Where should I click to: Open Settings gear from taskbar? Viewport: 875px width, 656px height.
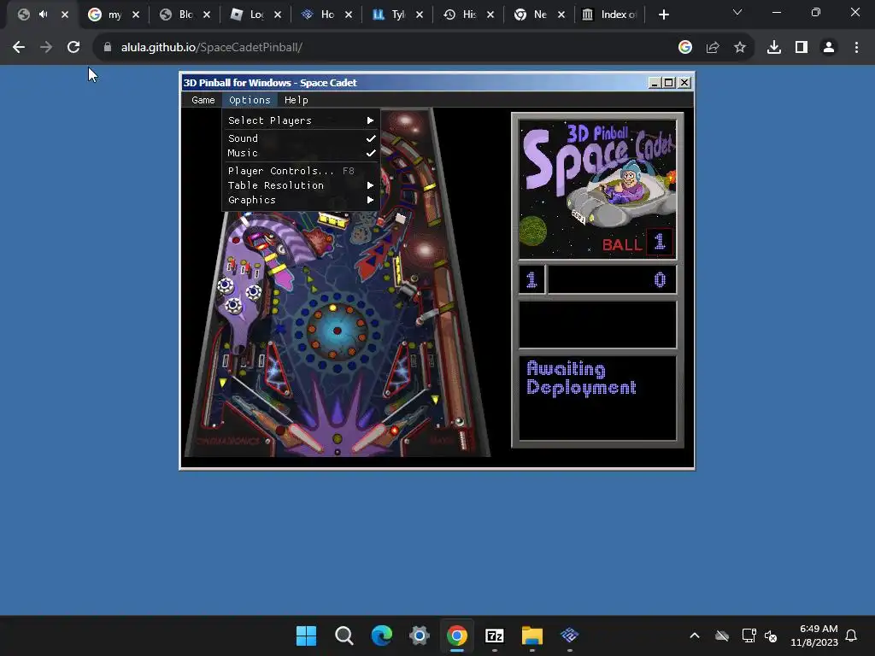(419, 635)
